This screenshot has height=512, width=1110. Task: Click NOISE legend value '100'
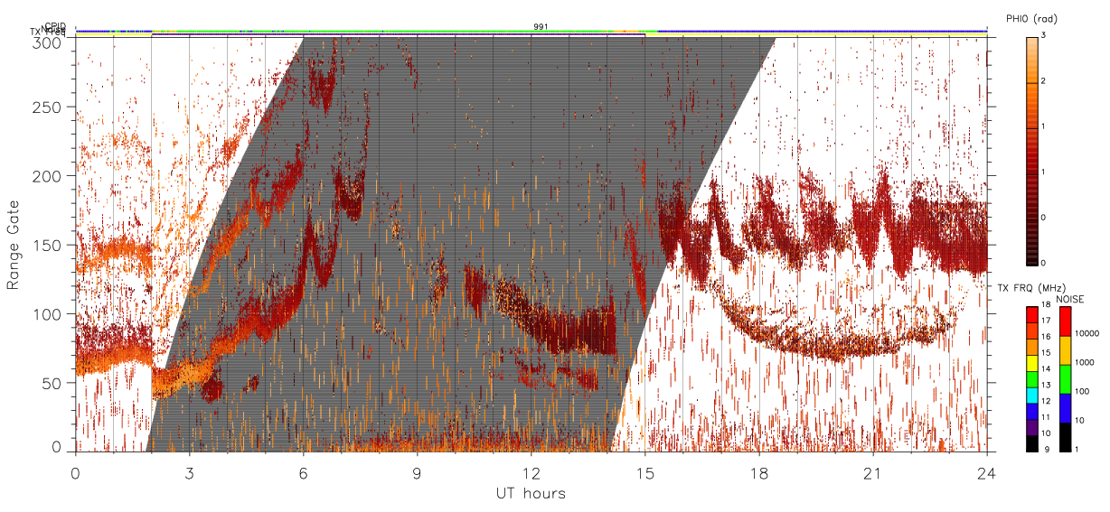pos(1083,391)
